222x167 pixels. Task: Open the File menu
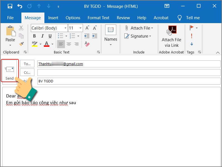coord(10,18)
